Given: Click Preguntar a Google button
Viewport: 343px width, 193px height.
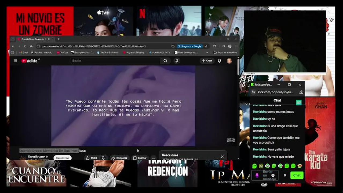Looking at the screenshot, I should [x=189, y=46].
